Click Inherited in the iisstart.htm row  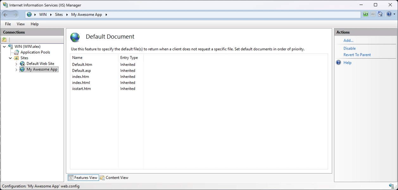(128, 89)
